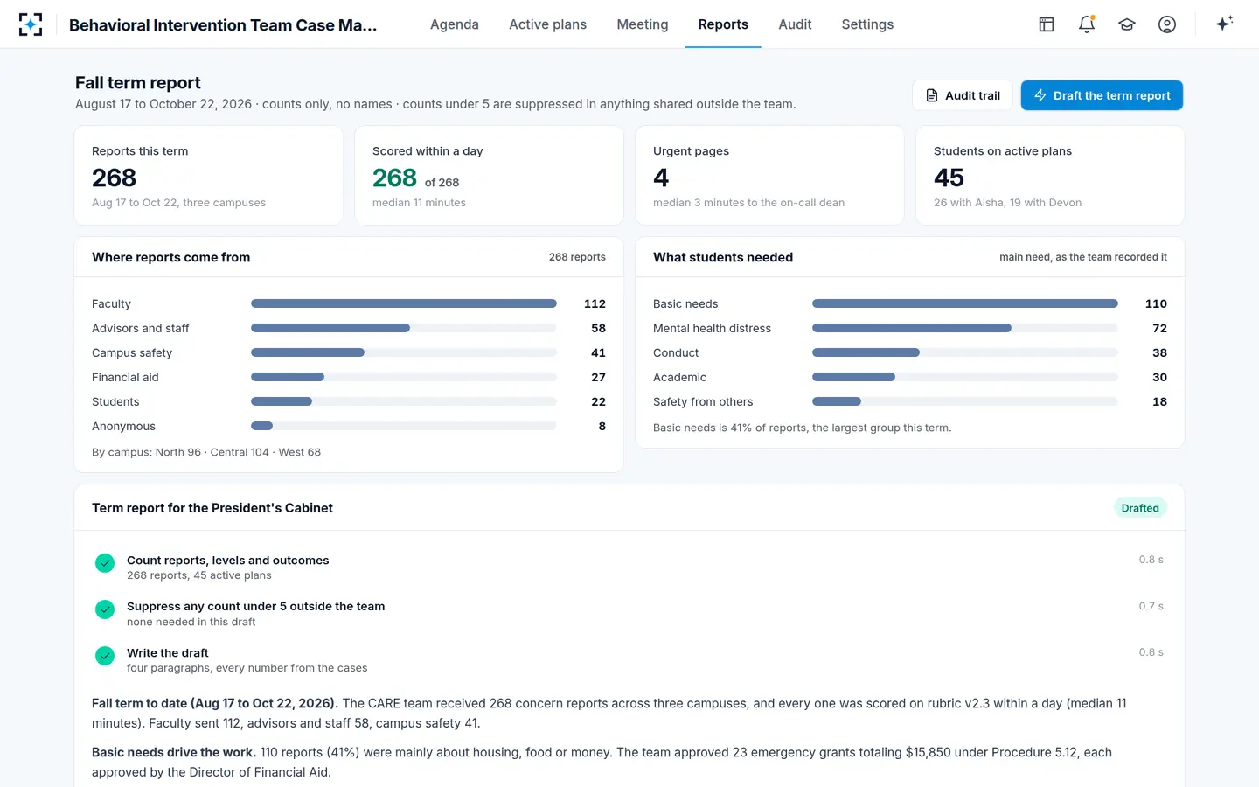The image size is (1259, 787).
Task: Switch to the Agenda tab
Action: pos(455,24)
